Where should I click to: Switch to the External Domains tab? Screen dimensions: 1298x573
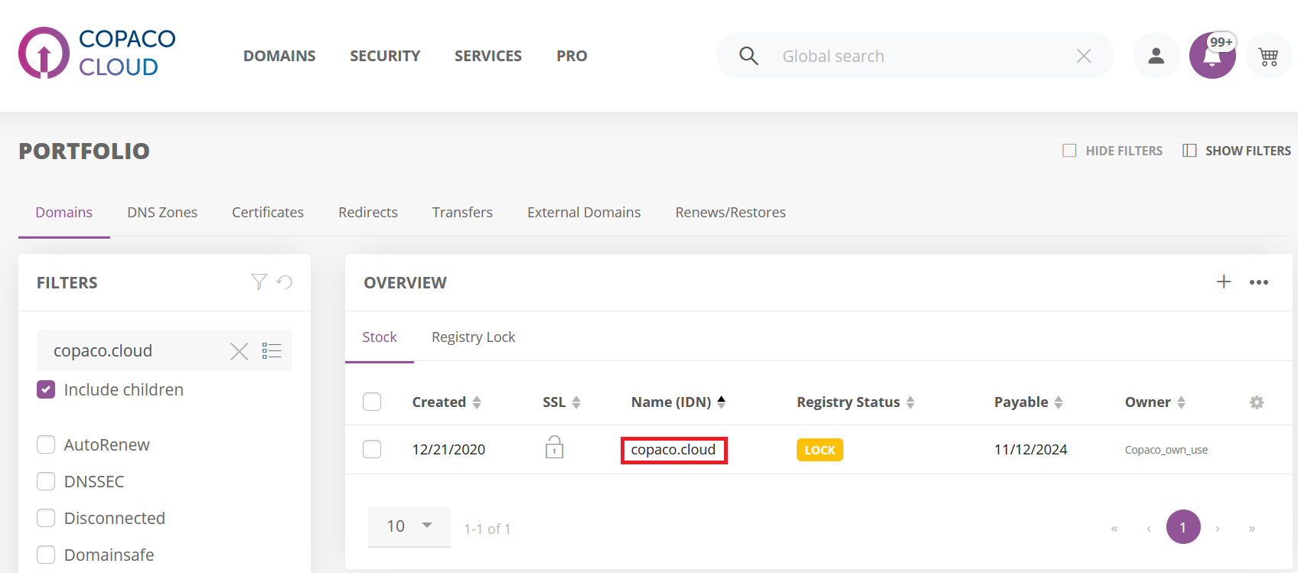584,213
